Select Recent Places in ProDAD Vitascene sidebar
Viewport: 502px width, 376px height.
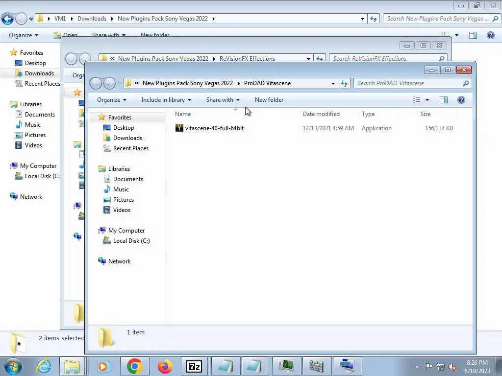coord(130,148)
